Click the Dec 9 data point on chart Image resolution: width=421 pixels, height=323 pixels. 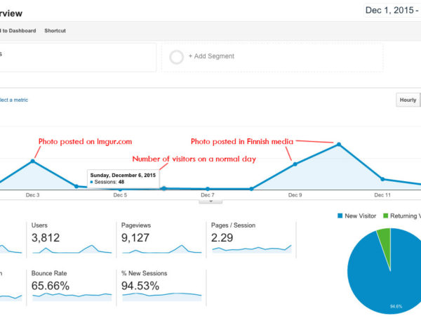click(295, 164)
